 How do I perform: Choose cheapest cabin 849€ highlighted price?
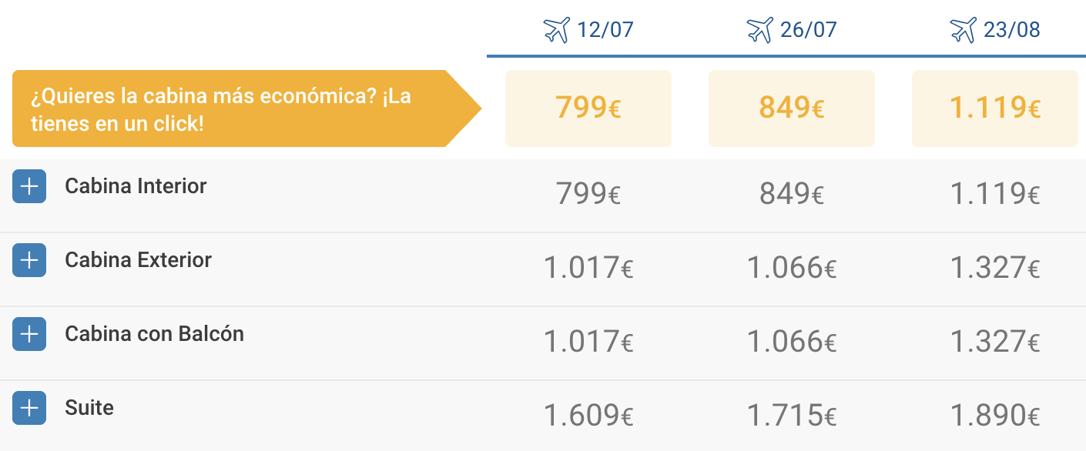792,109
